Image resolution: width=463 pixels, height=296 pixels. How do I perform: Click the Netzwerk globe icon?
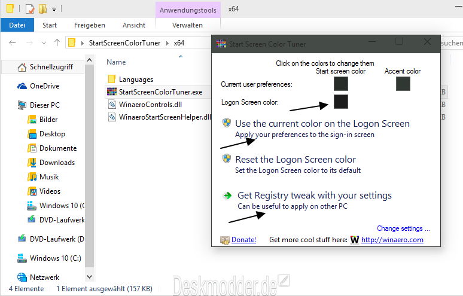point(22,277)
